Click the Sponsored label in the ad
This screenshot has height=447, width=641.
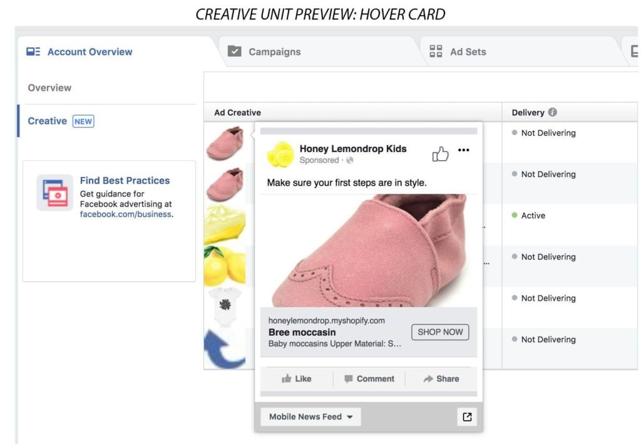click(x=319, y=160)
